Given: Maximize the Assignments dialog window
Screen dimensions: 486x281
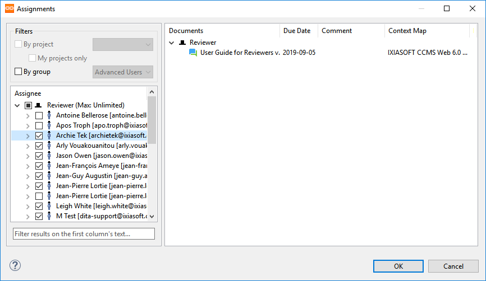Looking at the screenshot, I should point(447,8).
